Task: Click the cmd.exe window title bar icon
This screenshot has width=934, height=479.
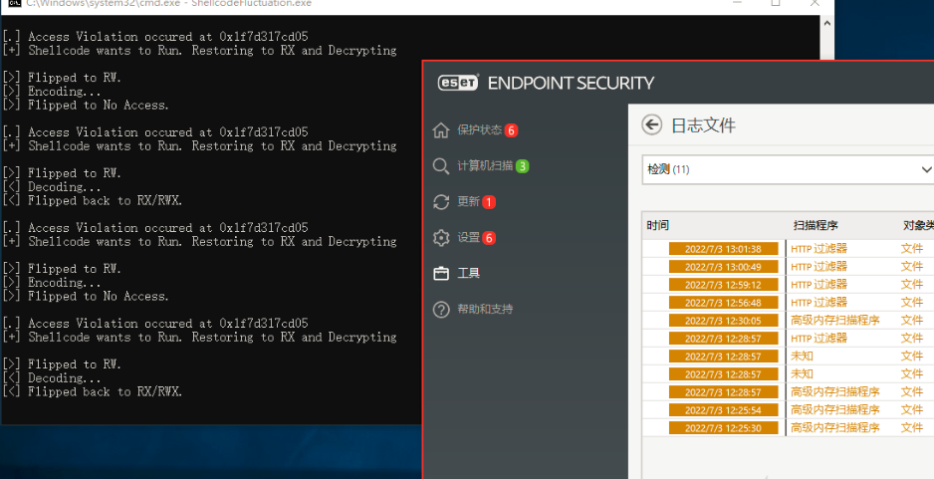Action: 14,3
